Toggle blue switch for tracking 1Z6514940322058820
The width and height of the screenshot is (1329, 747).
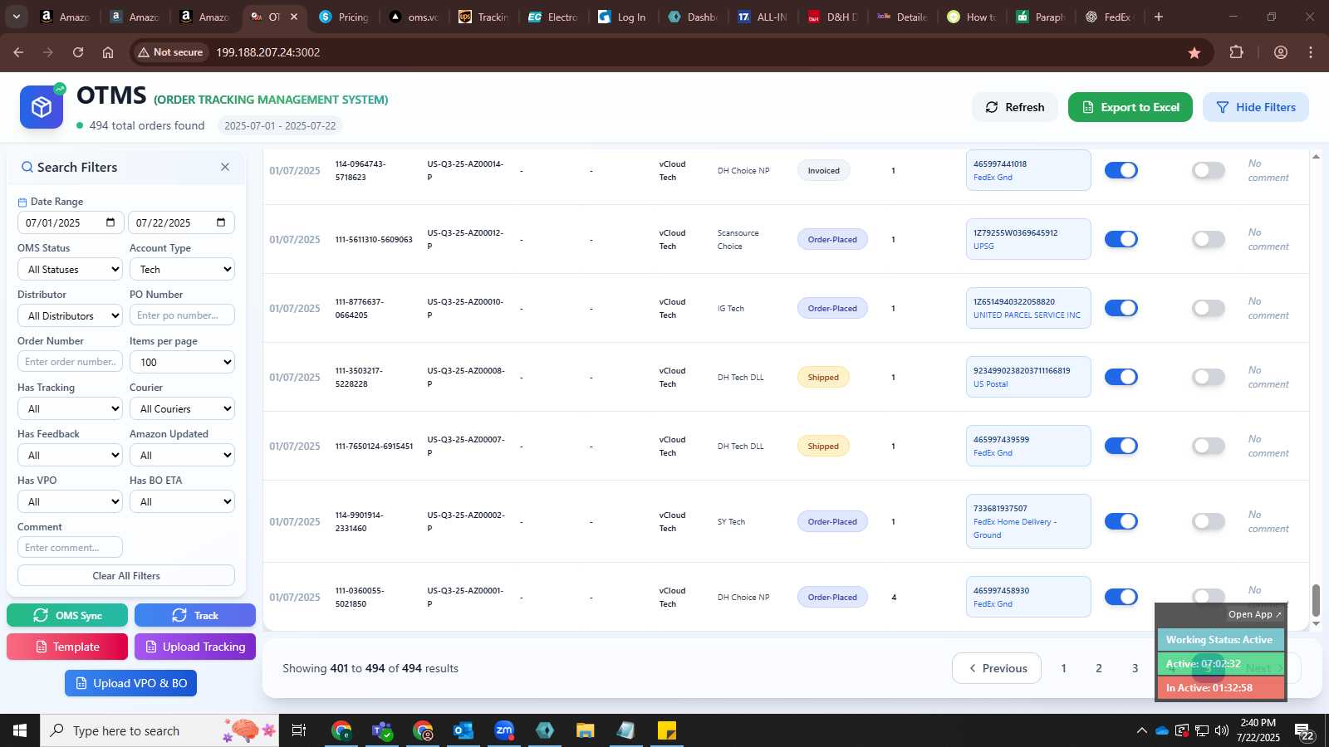click(x=1121, y=308)
